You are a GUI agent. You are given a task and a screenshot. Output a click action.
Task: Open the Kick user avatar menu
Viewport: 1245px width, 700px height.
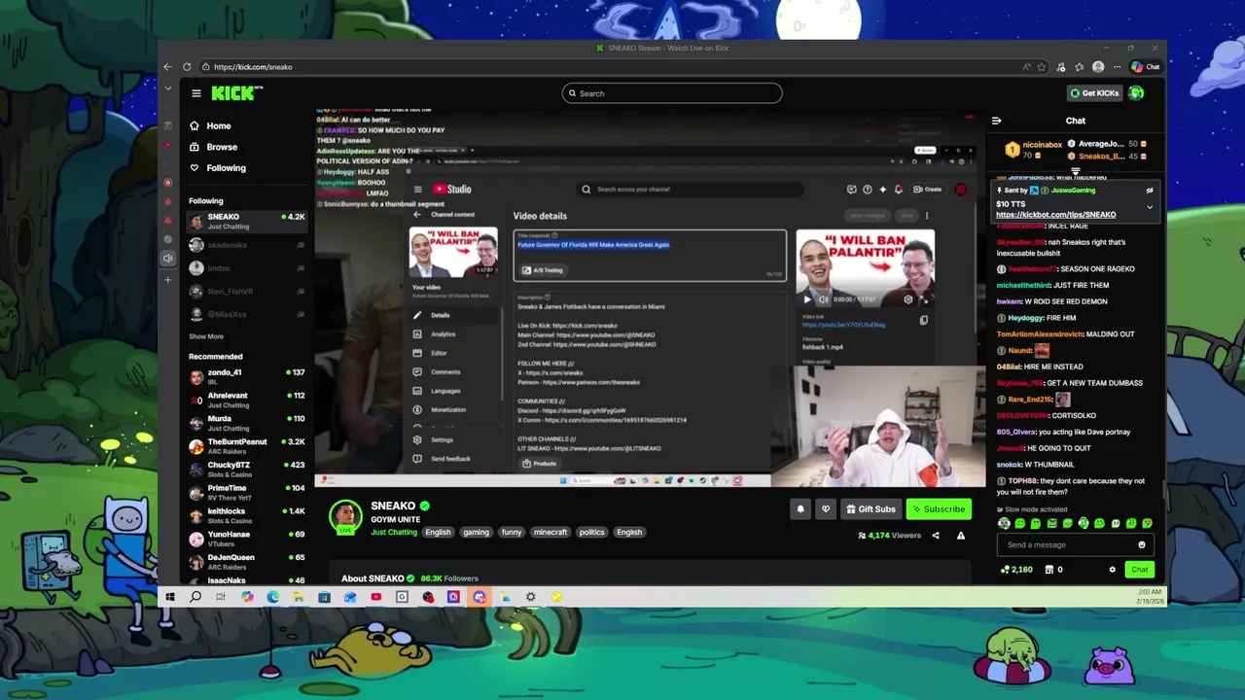click(1136, 93)
